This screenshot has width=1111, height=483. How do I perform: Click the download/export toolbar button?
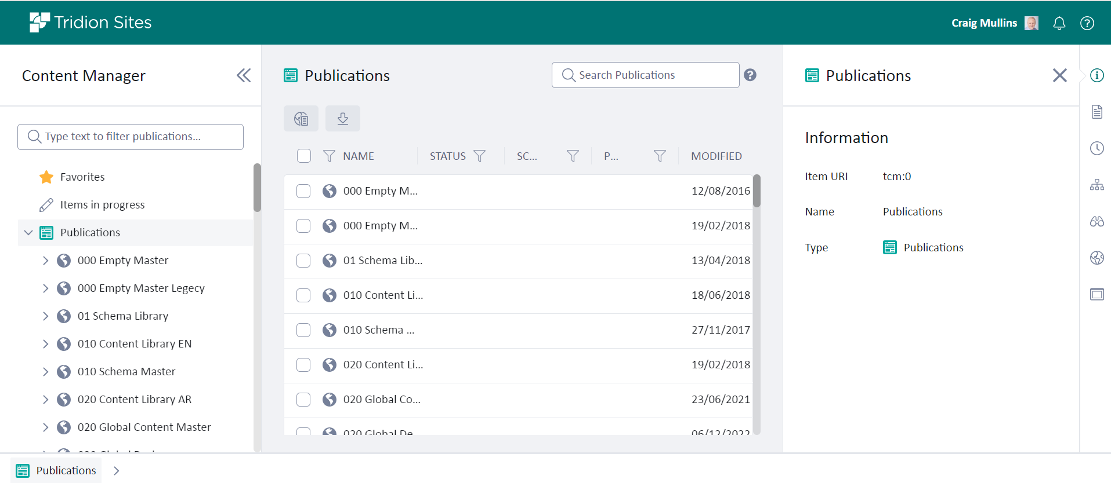click(x=343, y=119)
